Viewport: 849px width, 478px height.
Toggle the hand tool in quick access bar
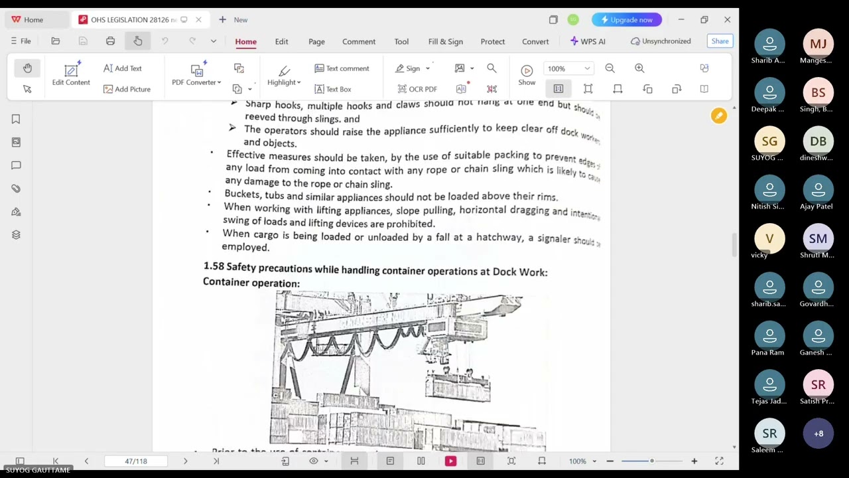(138, 41)
